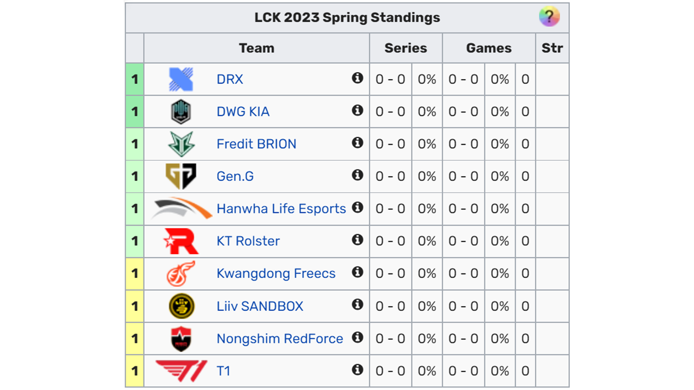Click the DRX team logo
This screenshot has height=390, width=694.
coord(181,79)
